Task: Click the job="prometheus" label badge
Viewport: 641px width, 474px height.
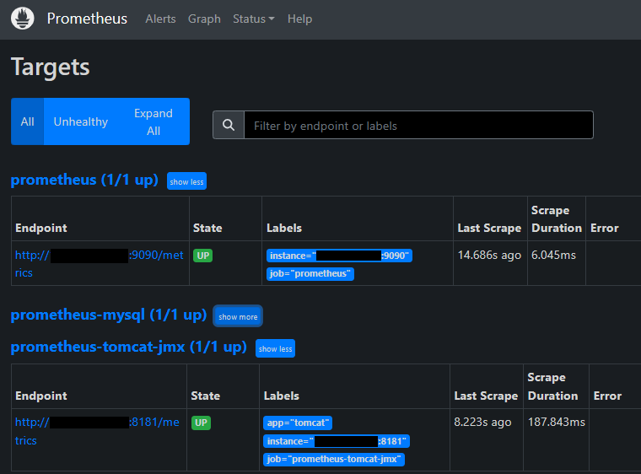Action: click(310, 273)
